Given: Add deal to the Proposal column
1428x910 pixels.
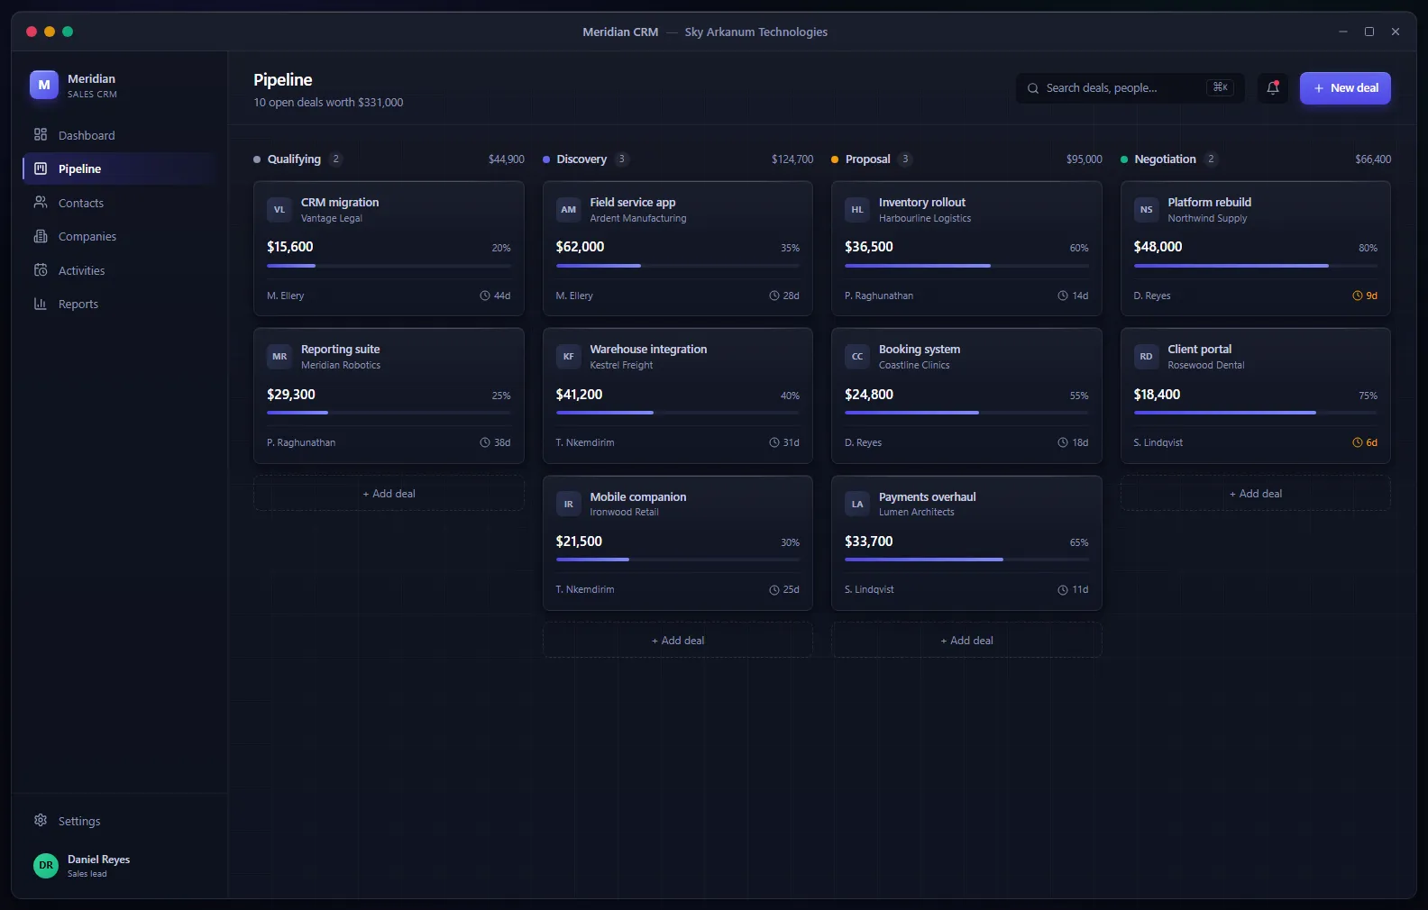Looking at the screenshot, I should [966, 641].
